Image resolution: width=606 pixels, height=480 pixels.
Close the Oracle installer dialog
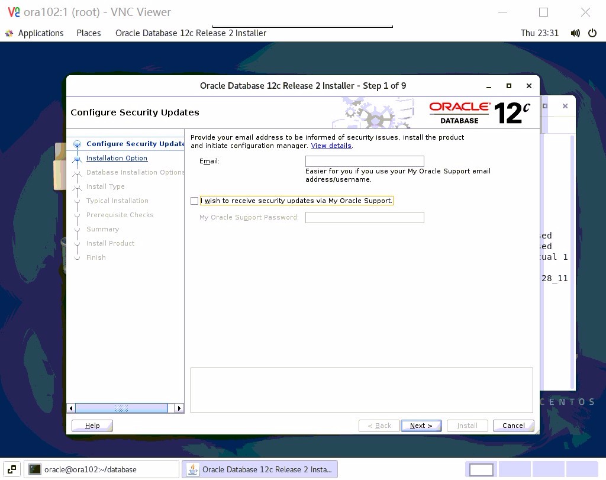528,86
